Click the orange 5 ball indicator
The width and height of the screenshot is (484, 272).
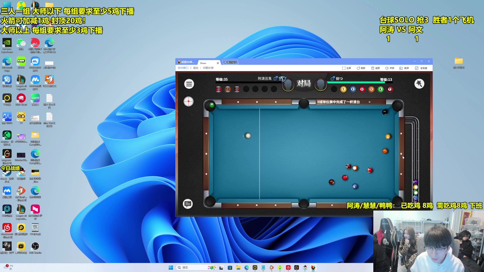pyautogui.click(x=371, y=89)
